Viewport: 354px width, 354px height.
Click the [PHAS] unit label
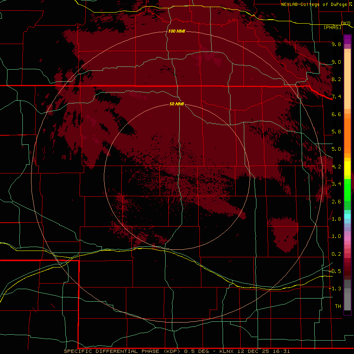point(332,27)
